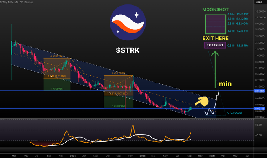Select the yellow min text annotation
The width and height of the screenshot is (267, 158).
[225, 84]
